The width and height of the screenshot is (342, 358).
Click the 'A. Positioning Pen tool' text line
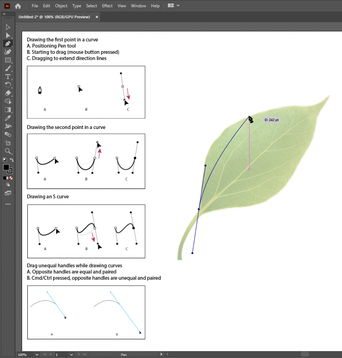pyautogui.click(x=51, y=46)
